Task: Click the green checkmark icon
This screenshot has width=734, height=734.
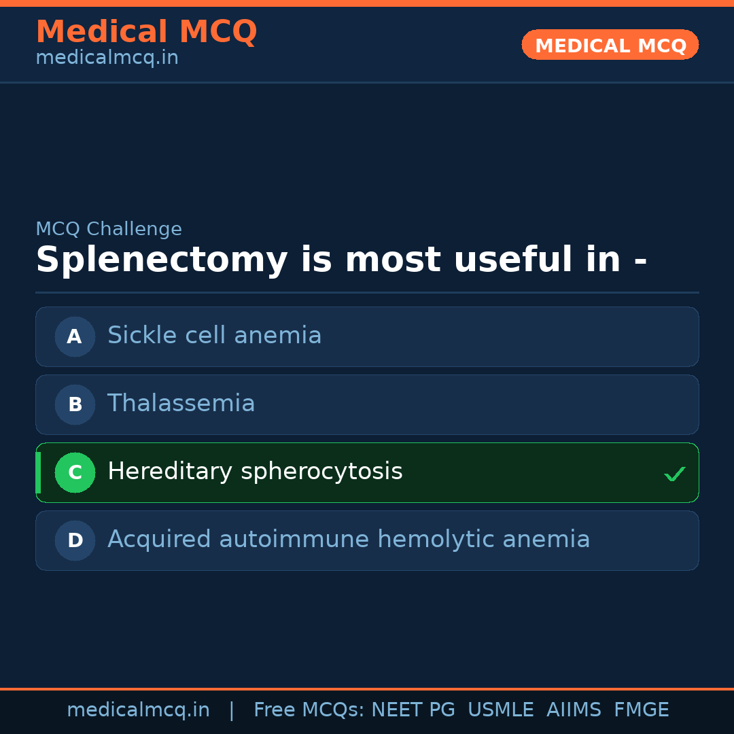Action: [674, 474]
